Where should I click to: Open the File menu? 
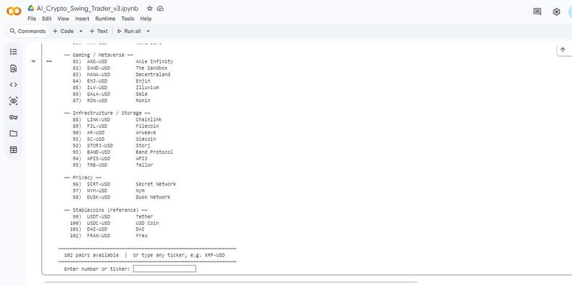[32, 19]
